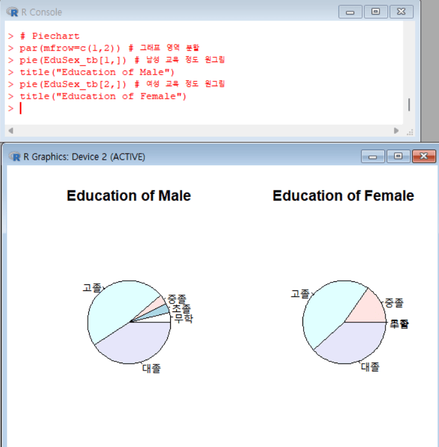The height and width of the screenshot is (447, 439).
Task: Click the lavender 대졸 slice in the Female pie
Action: pyautogui.click(x=350, y=345)
